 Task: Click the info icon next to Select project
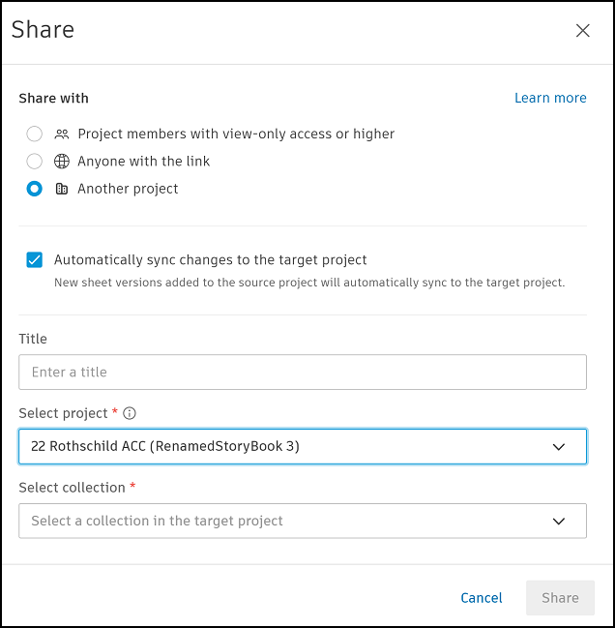130,413
